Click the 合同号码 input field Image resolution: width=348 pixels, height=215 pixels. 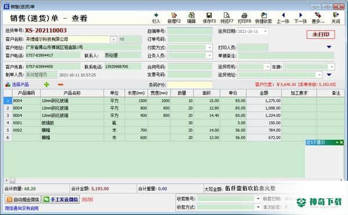(190, 67)
